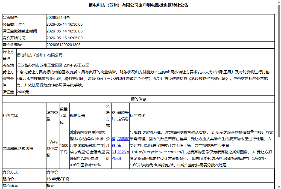Click the 起拍价 label
This screenshot has height=189, width=281.
point(8,179)
